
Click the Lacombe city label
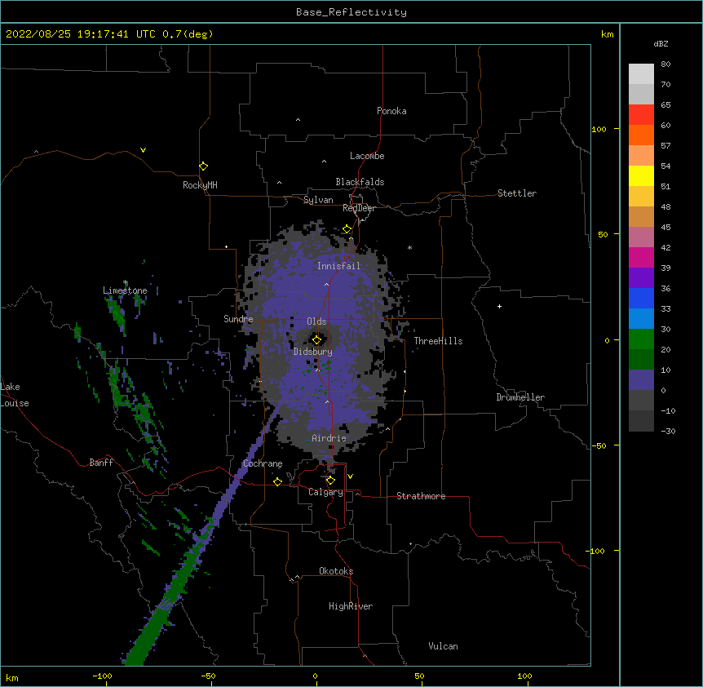click(x=367, y=156)
